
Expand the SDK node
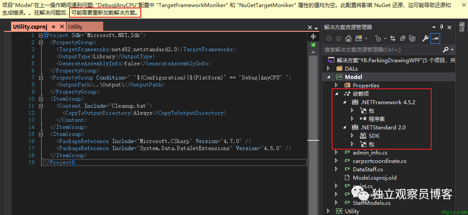[x=352, y=136]
